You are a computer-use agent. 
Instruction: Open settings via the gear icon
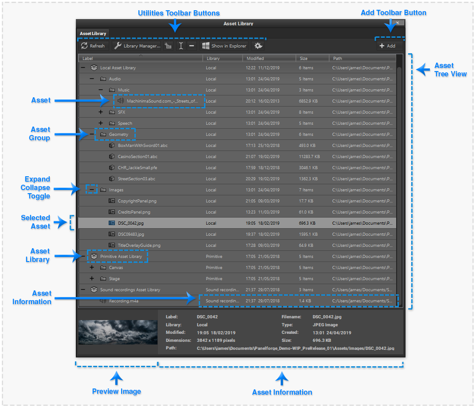click(258, 46)
